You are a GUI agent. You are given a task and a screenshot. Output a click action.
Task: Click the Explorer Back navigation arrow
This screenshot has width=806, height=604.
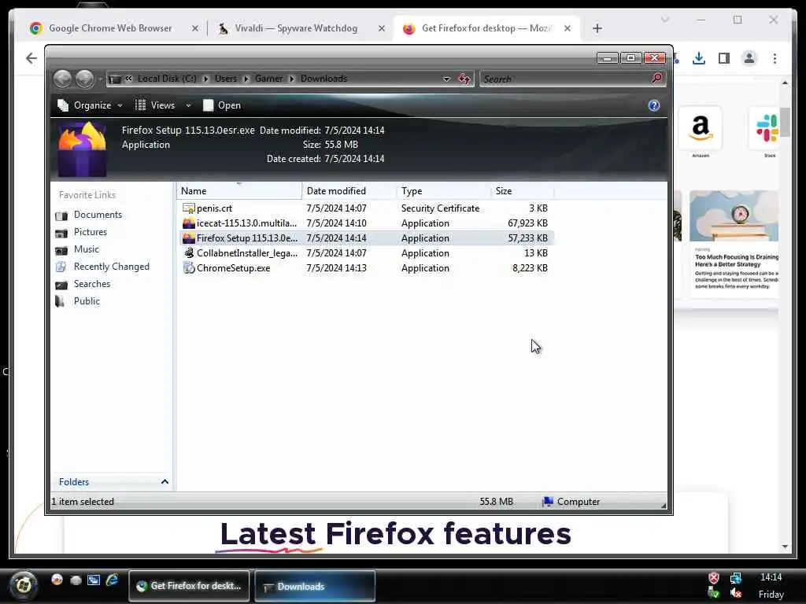63,79
